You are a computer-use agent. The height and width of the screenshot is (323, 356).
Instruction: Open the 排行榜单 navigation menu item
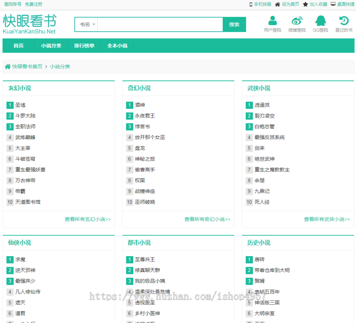[84, 46]
